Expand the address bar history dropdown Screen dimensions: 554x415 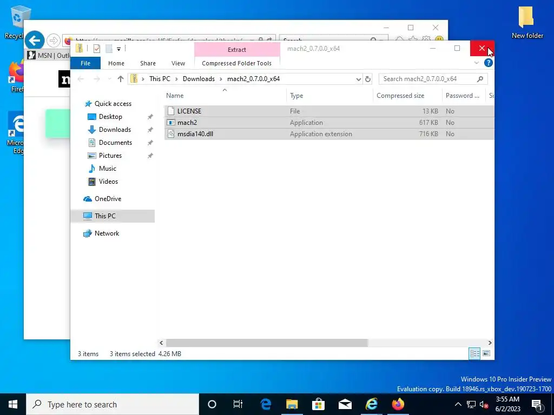click(x=358, y=79)
